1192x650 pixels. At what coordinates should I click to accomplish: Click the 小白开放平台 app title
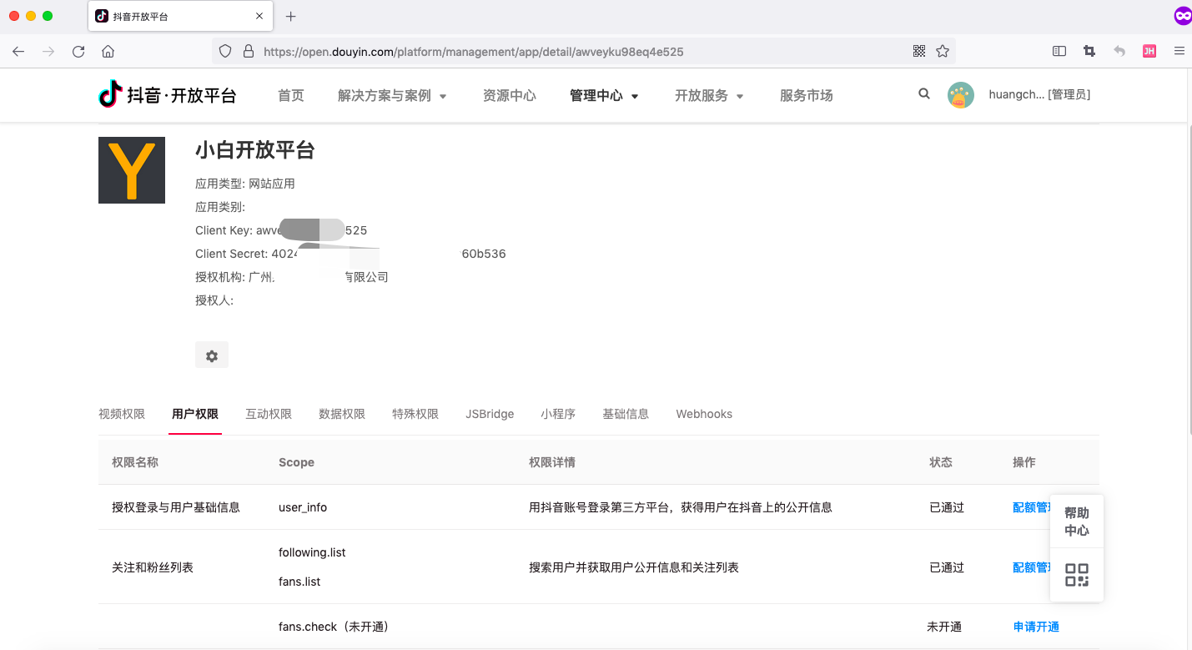(255, 150)
